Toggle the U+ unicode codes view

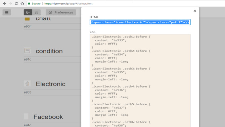coord(28,12)
